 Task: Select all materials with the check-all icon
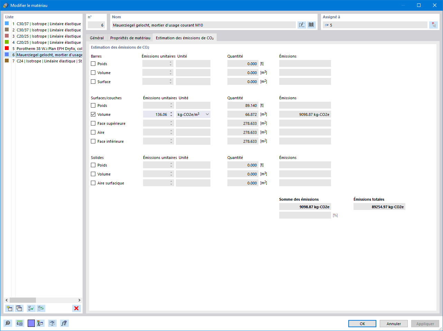[31, 308]
